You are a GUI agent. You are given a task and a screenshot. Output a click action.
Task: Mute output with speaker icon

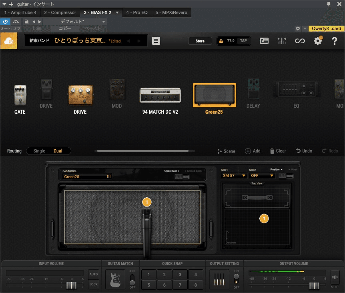[335, 277]
